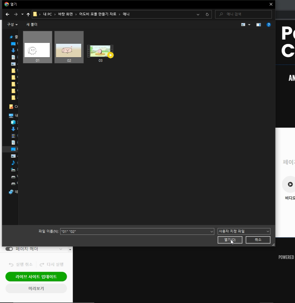This screenshot has width=295, height=303.
Task: Open the recent locations dropdown arrow
Action: pyautogui.click(x=22, y=14)
